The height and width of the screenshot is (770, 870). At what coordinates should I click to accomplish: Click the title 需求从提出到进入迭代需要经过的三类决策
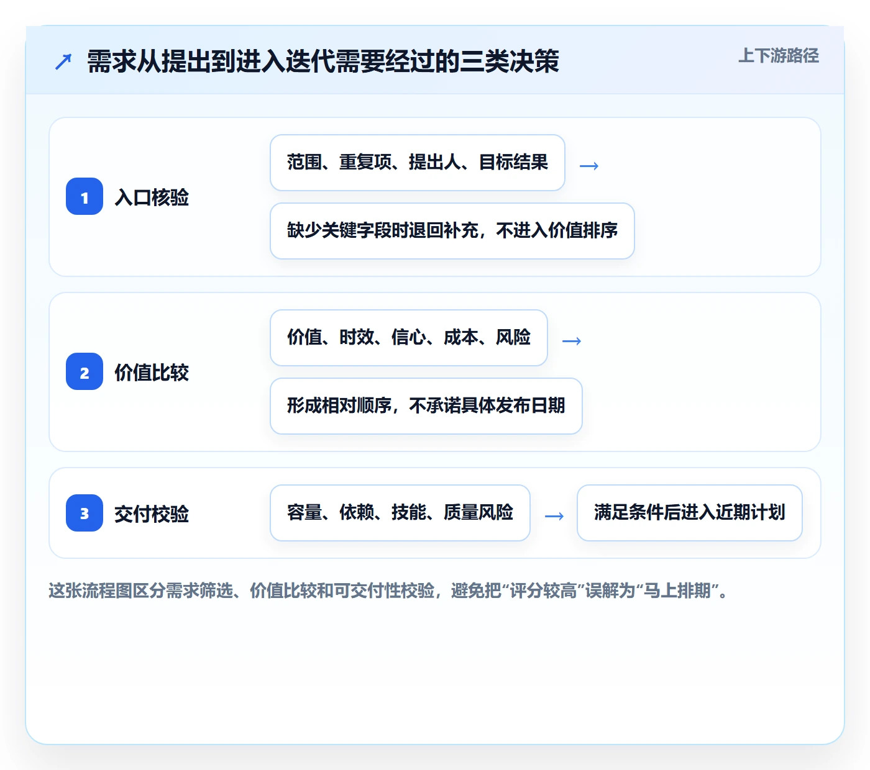323,61
